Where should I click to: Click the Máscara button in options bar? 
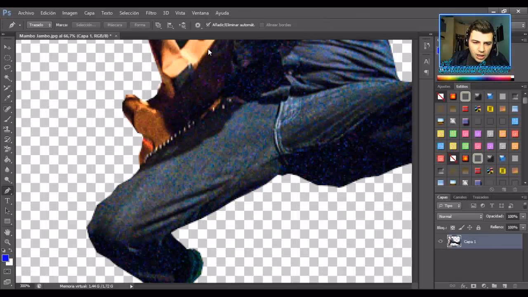point(114,25)
